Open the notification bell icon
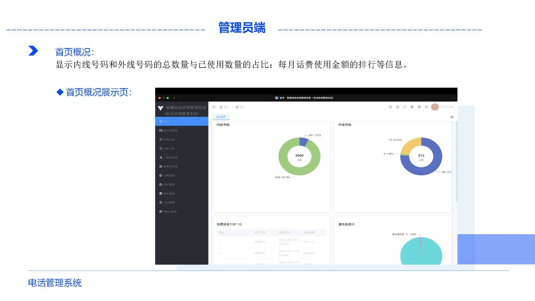The image size is (535, 301). click(x=397, y=107)
